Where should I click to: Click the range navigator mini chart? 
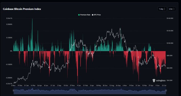coord(90,91)
